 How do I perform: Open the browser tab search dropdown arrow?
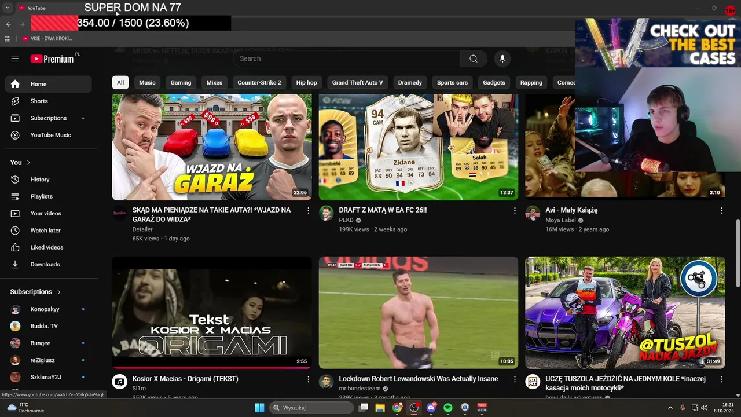(8, 8)
